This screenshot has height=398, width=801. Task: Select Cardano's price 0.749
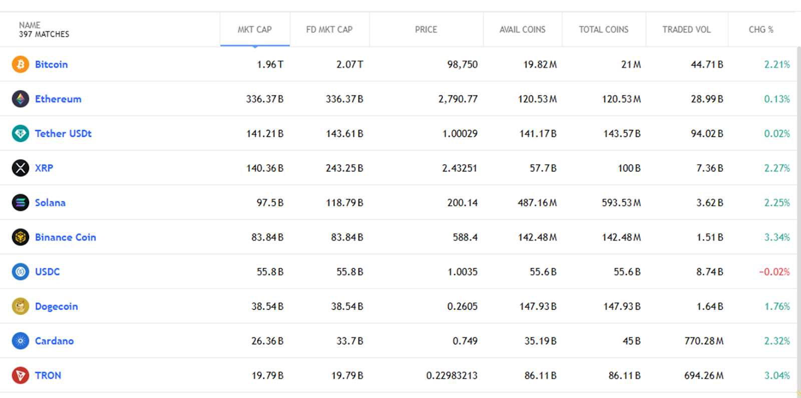tap(465, 341)
